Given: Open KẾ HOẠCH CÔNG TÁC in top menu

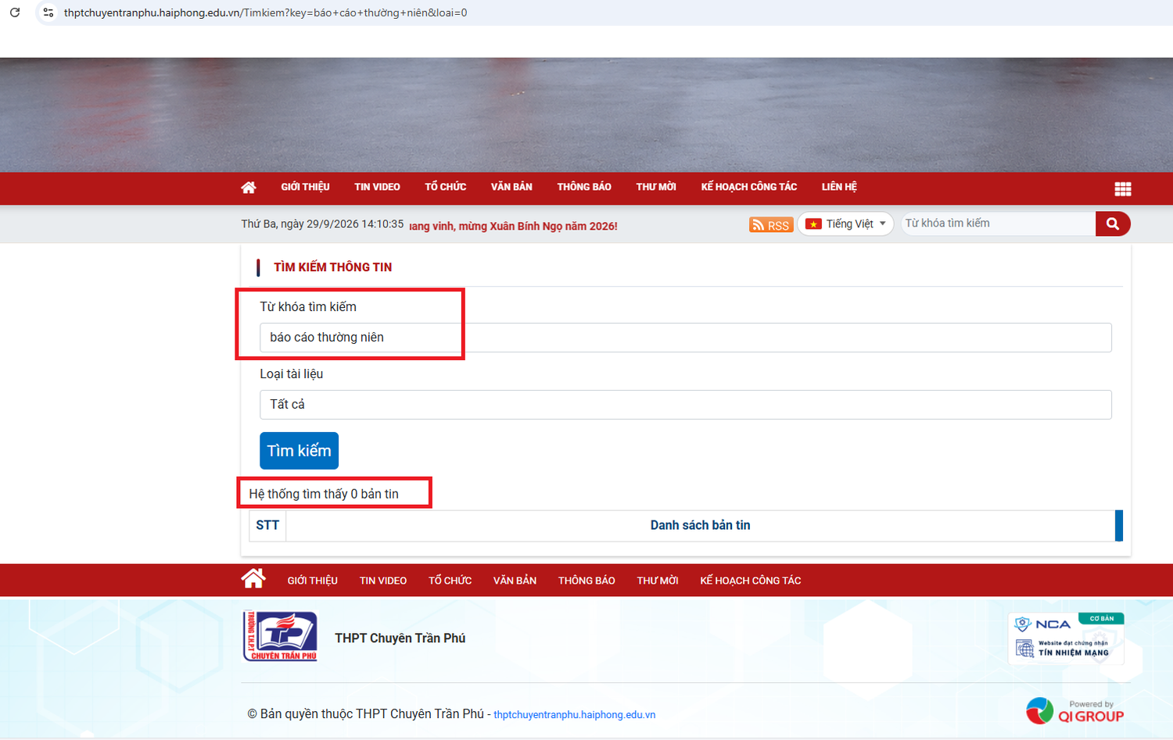Looking at the screenshot, I should coord(749,188).
